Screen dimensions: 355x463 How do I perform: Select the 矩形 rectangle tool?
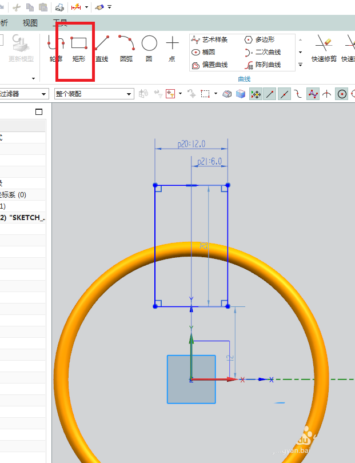pyautogui.click(x=79, y=49)
